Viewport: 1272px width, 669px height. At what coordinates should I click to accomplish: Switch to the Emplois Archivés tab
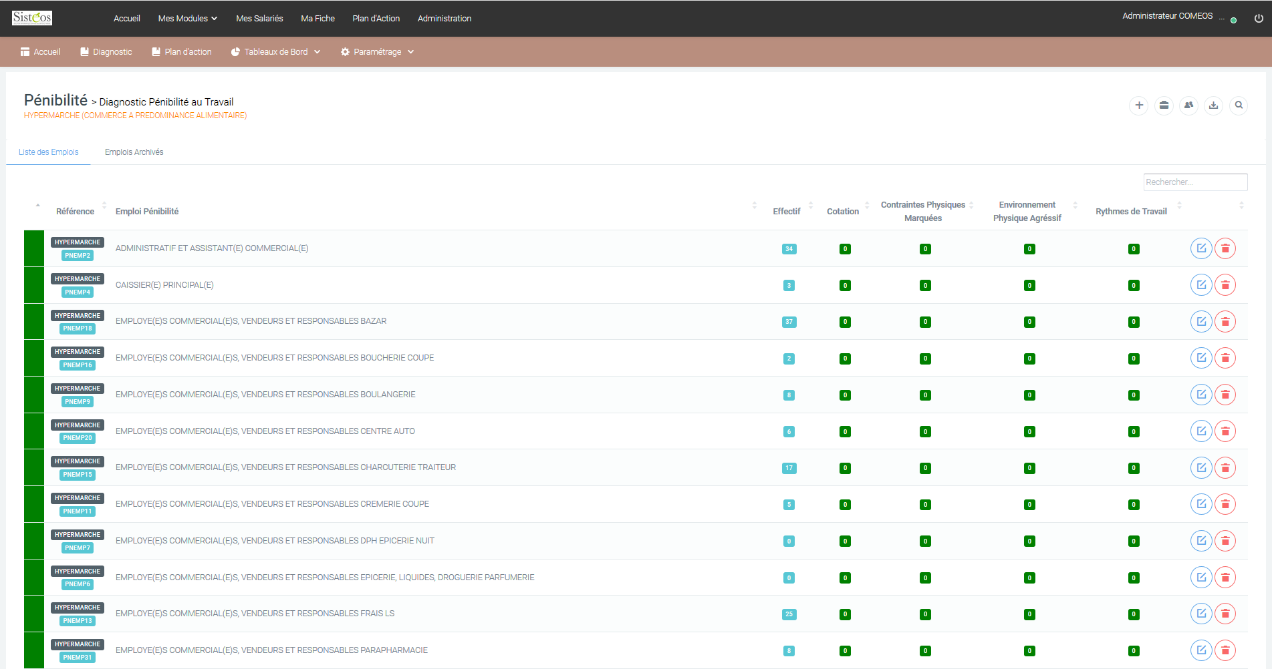click(134, 152)
